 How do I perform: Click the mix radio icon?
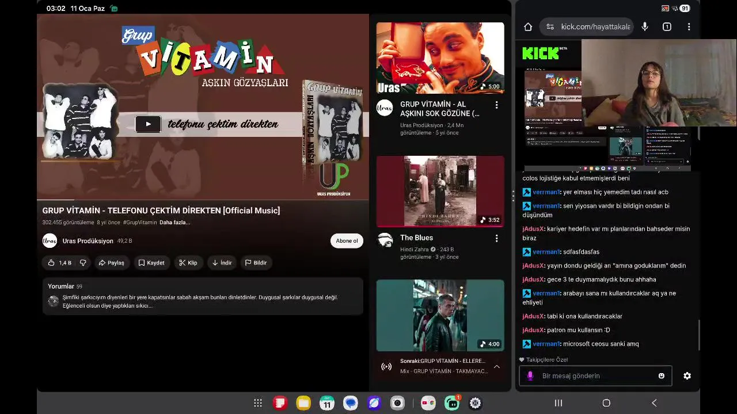tap(386, 366)
